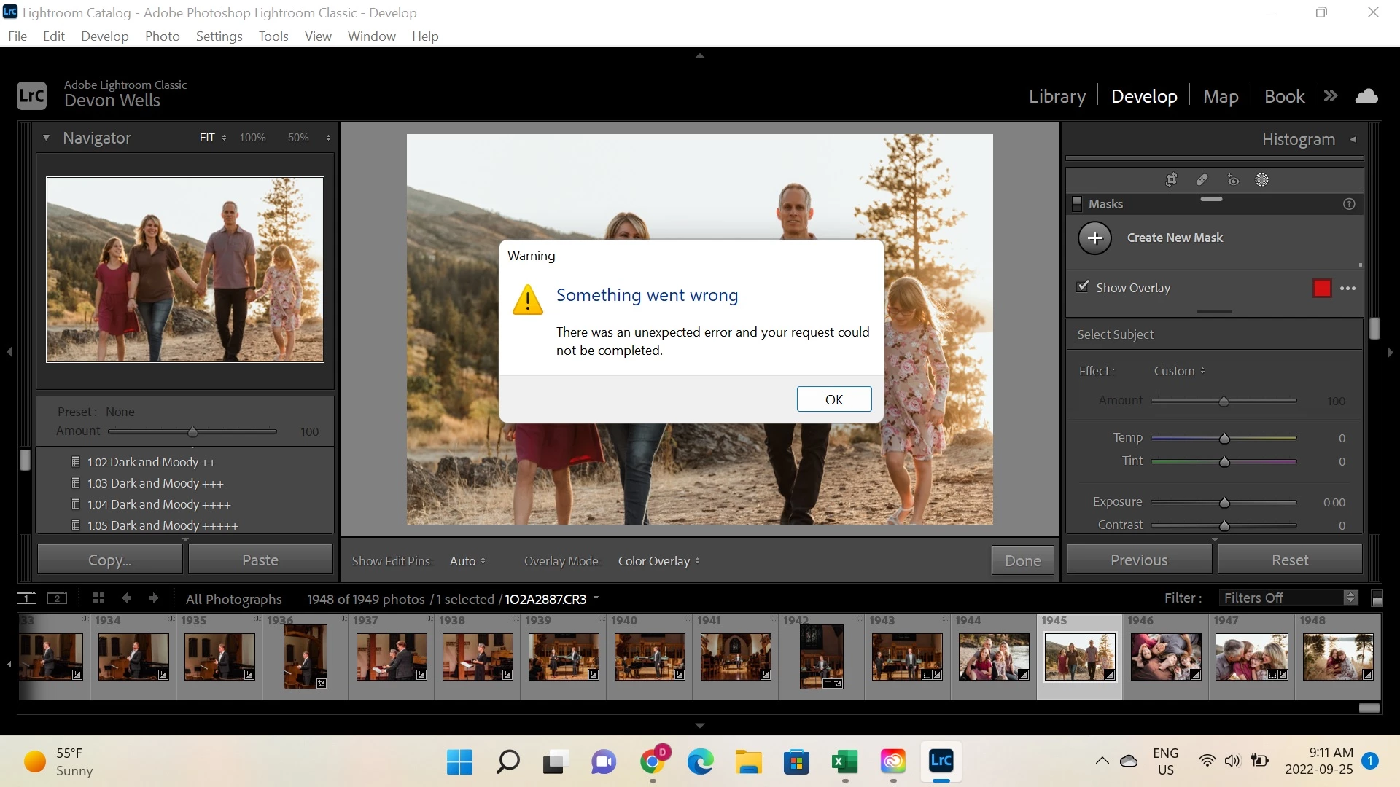1400x787 pixels.
Task: Select the Healing tool bandage icon
Action: 1202,180
